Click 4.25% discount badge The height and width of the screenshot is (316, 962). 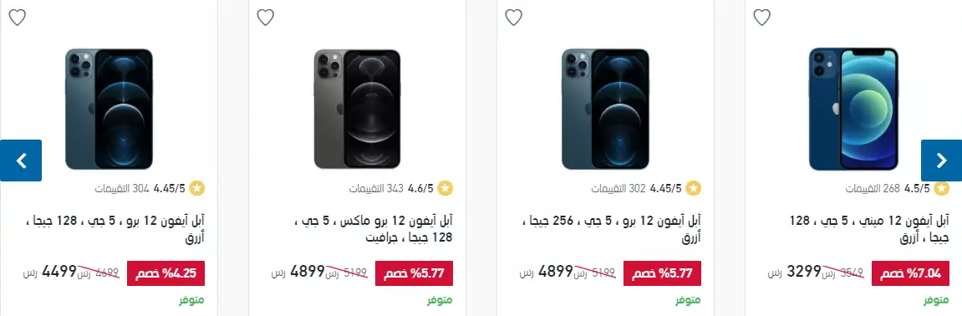coord(165,273)
